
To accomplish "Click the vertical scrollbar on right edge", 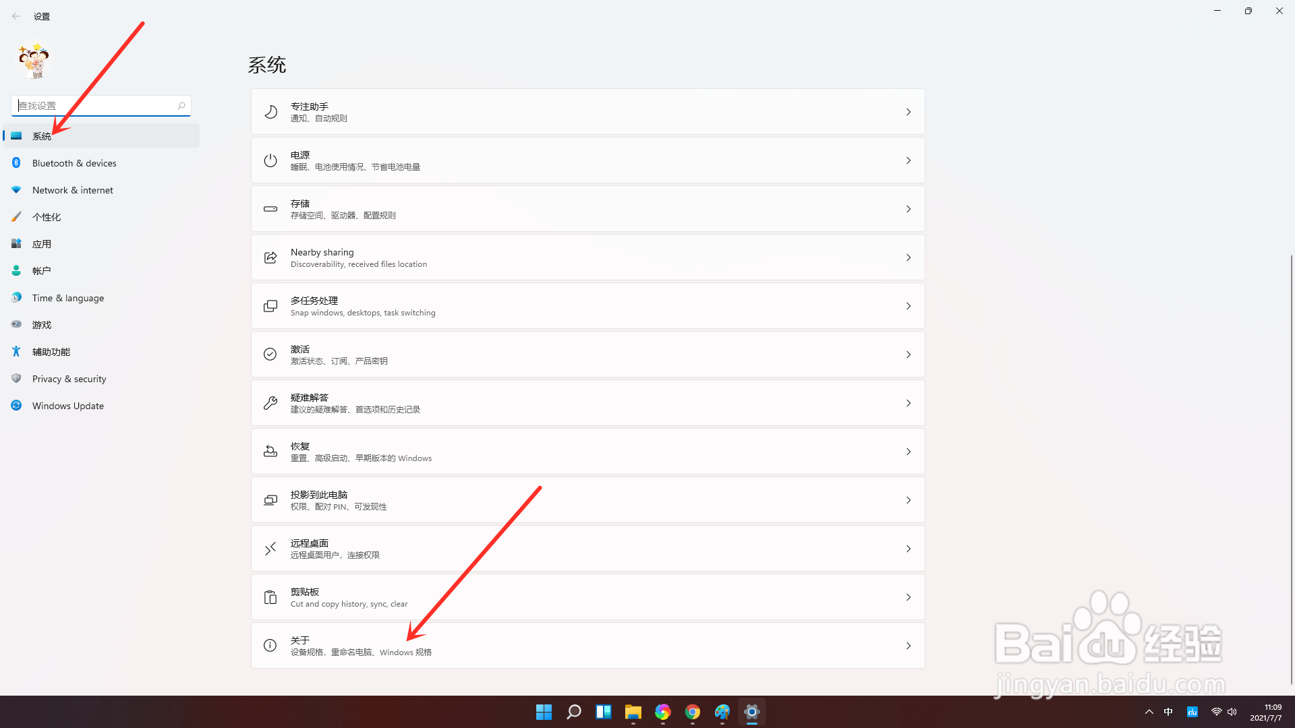I will click(x=1291, y=469).
